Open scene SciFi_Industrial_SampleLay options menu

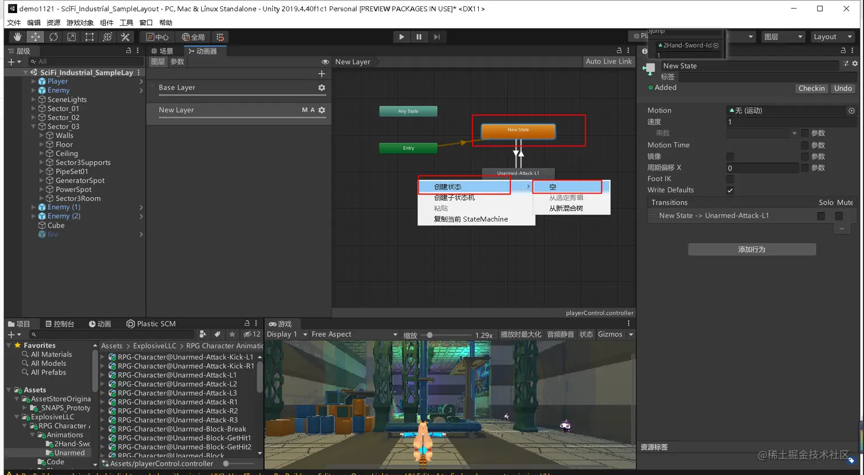pyautogui.click(x=139, y=73)
